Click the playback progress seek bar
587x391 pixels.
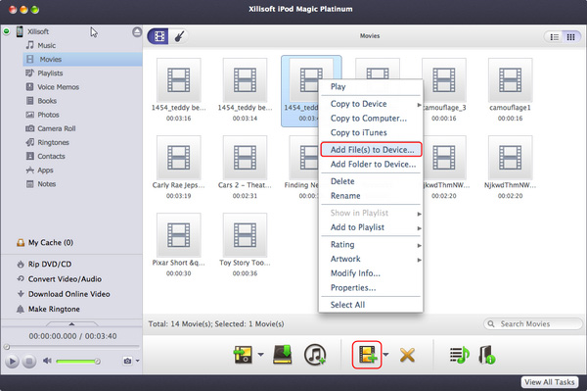coord(71,347)
